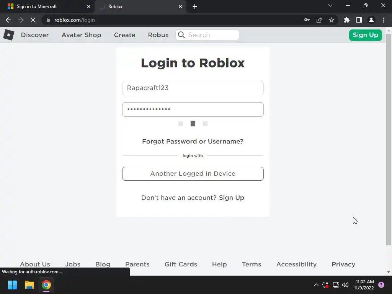This screenshot has height=294, width=392.
Task: Click the share page icon
Action: (x=319, y=20)
